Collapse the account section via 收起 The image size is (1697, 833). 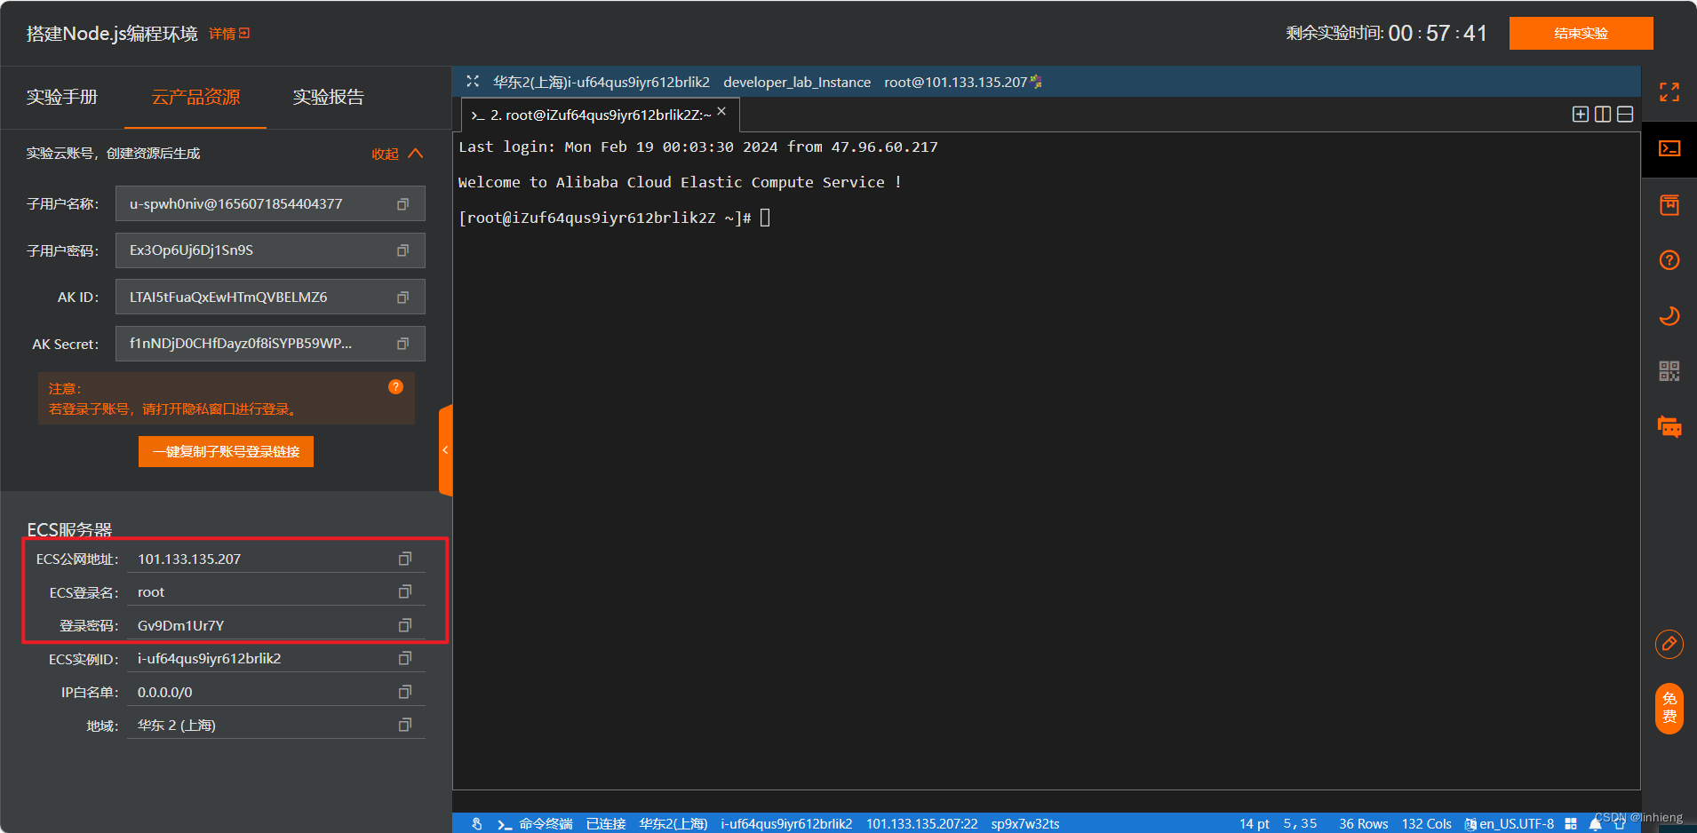397,154
